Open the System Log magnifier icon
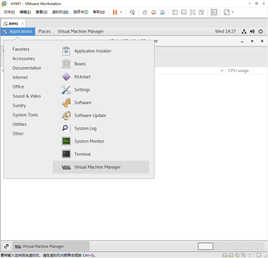Viewport: 268px width, 258px height. (x=66, y=128)
